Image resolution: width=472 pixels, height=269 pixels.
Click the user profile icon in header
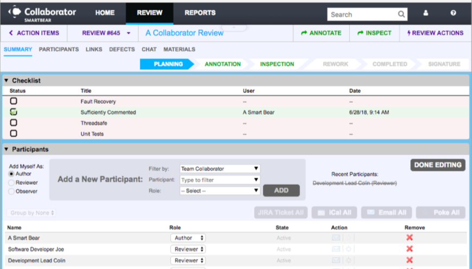(425, 14)
